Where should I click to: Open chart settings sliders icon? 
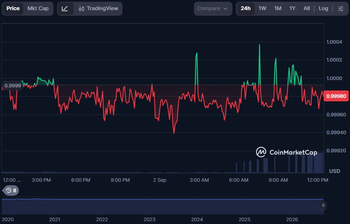point(341,9)
